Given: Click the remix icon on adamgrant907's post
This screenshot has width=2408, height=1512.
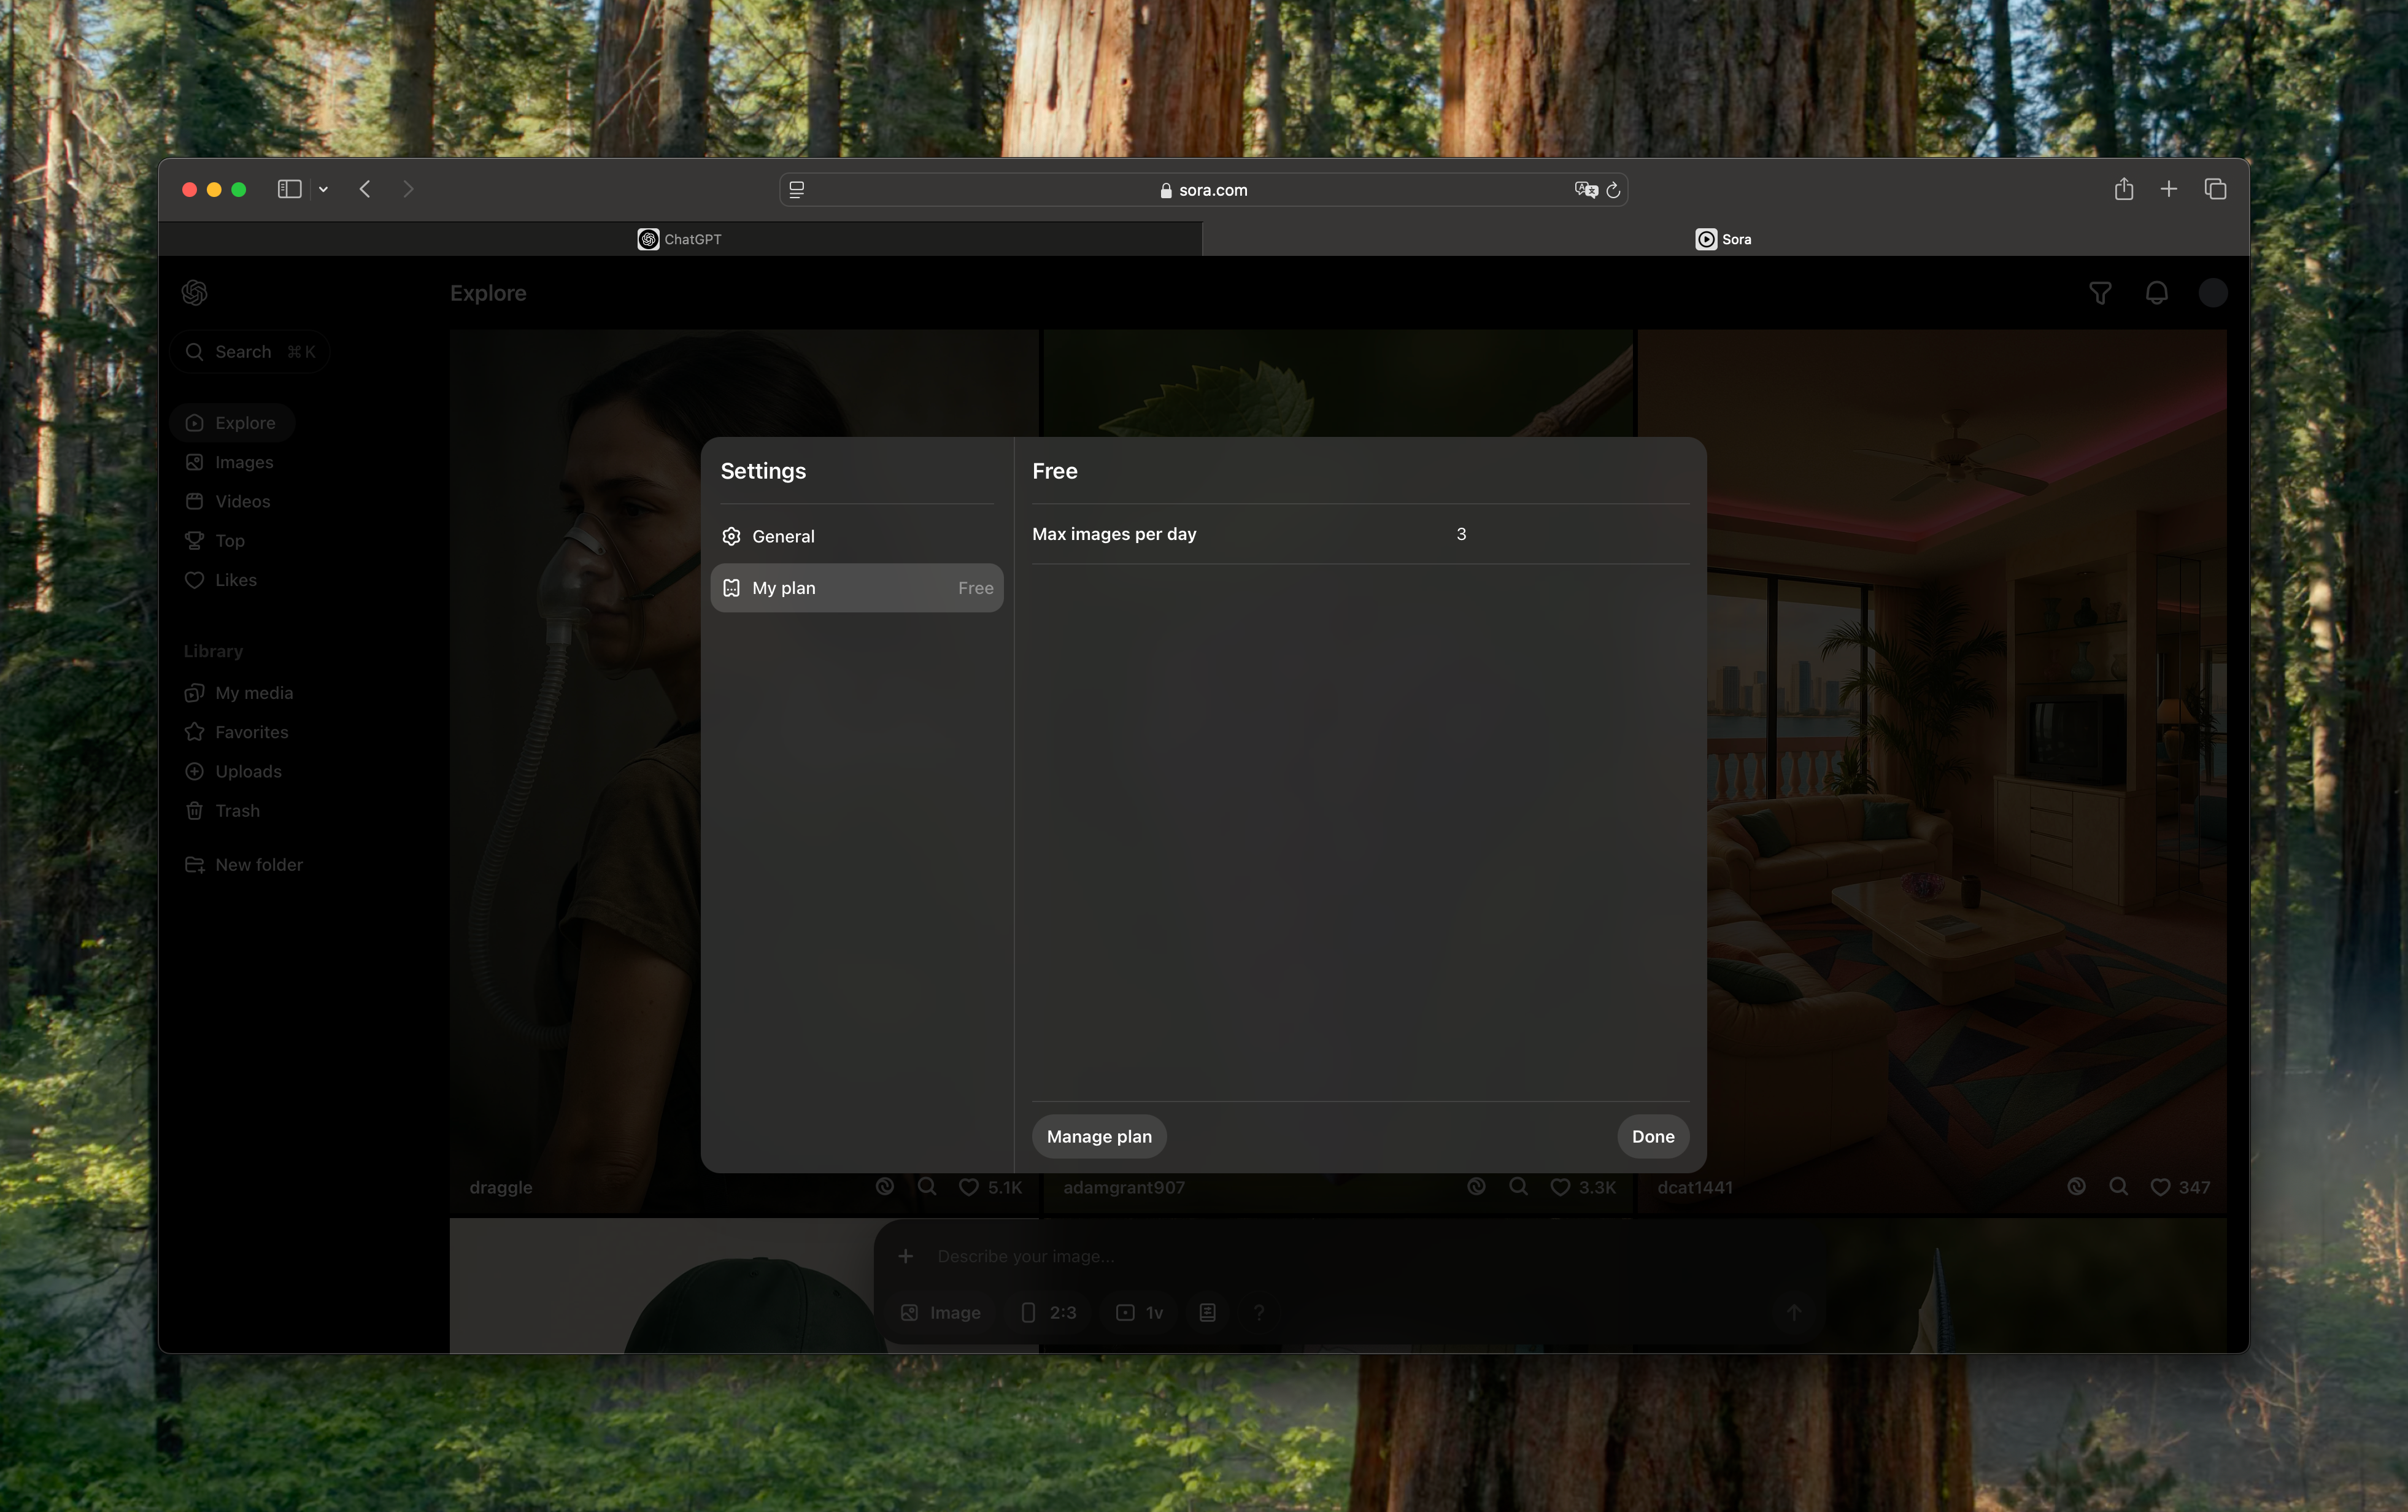Looking at the screenshot, I should 1476,1186.
